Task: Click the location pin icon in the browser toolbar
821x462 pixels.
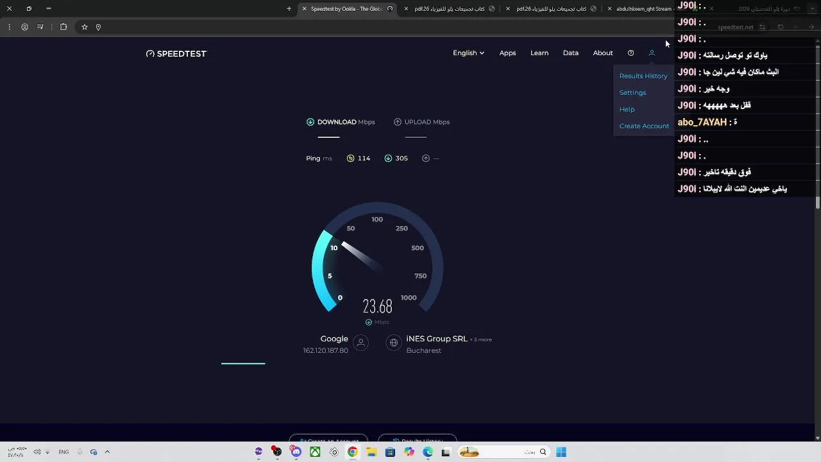Action: (98, 27)
